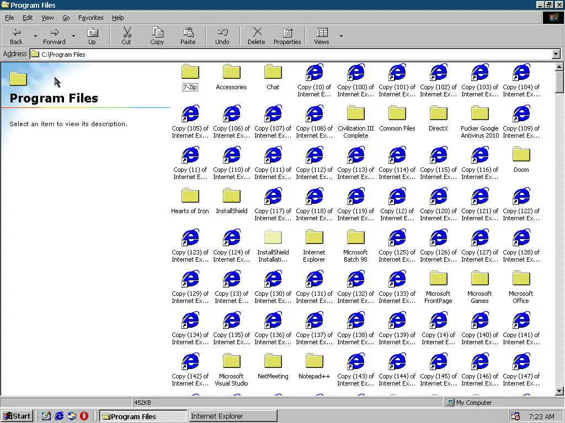565x423 pixels.
Task: Select the Notepad++ folder
Action: pyautogui.click(x=314, y=366)
